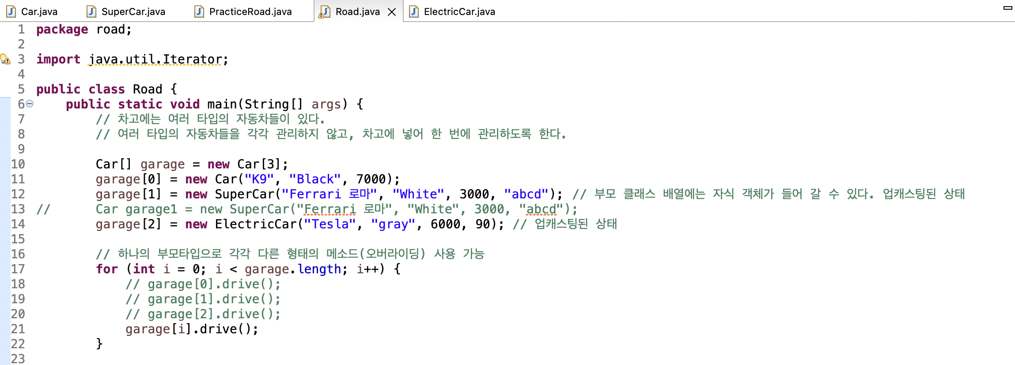The width and height of the screenshot is (1015, 365).
Task: Click the number 7000 on line 11
Action: click(x=371, y=179)
